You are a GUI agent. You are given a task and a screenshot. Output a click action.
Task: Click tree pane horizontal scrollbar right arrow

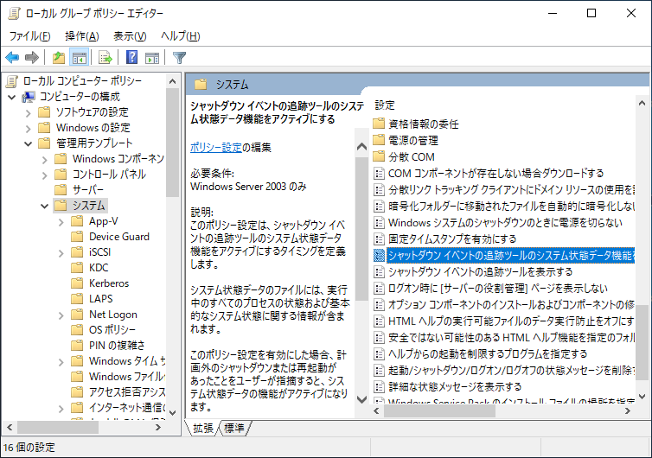click(x=158, y=427)
